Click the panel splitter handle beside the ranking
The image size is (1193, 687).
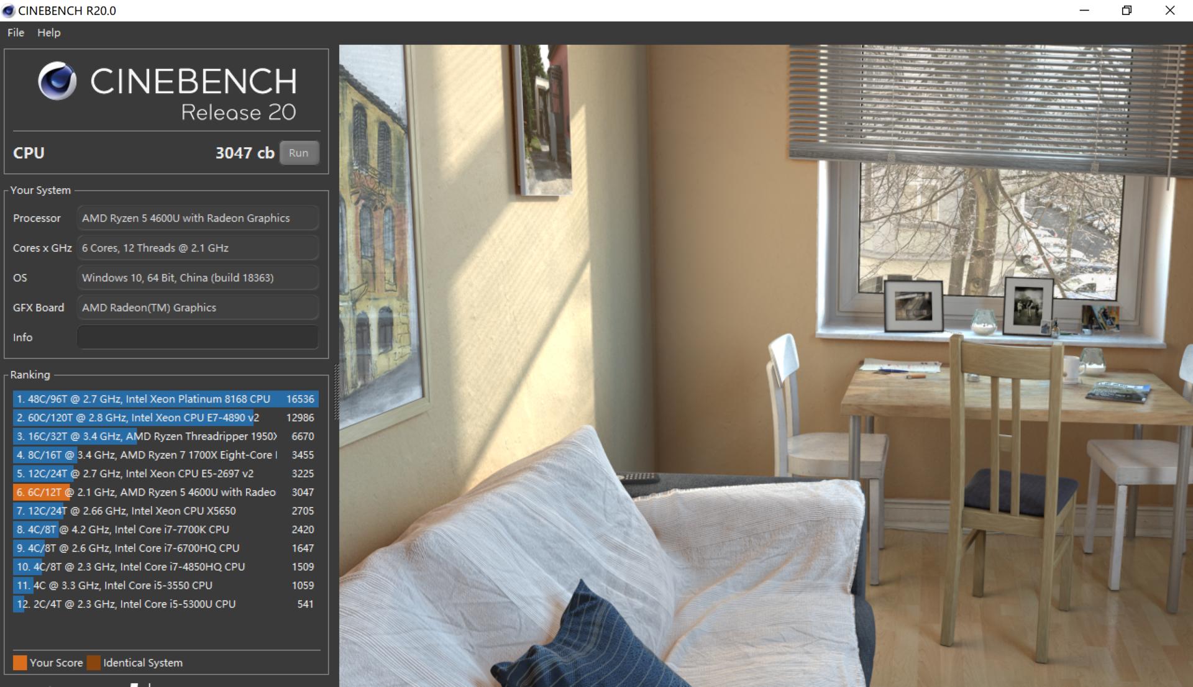pyautogui.click(x=336, y=393)
